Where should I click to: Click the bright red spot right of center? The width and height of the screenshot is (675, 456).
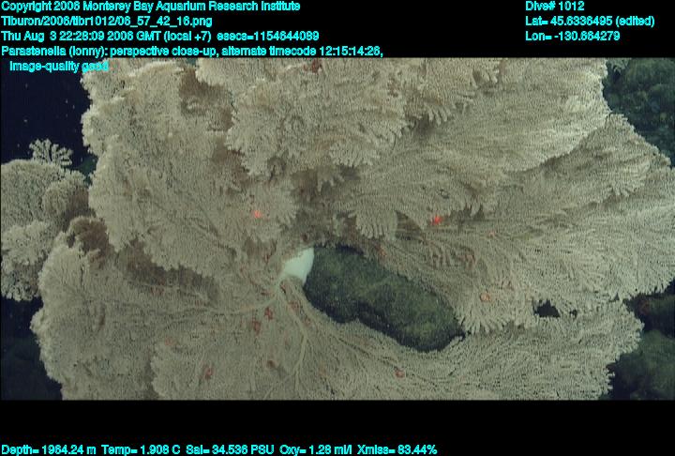point(436,220)
